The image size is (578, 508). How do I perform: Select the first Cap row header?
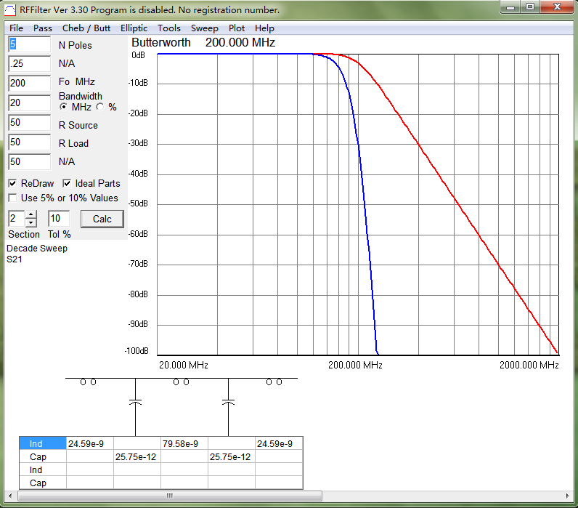coord(43,456)
